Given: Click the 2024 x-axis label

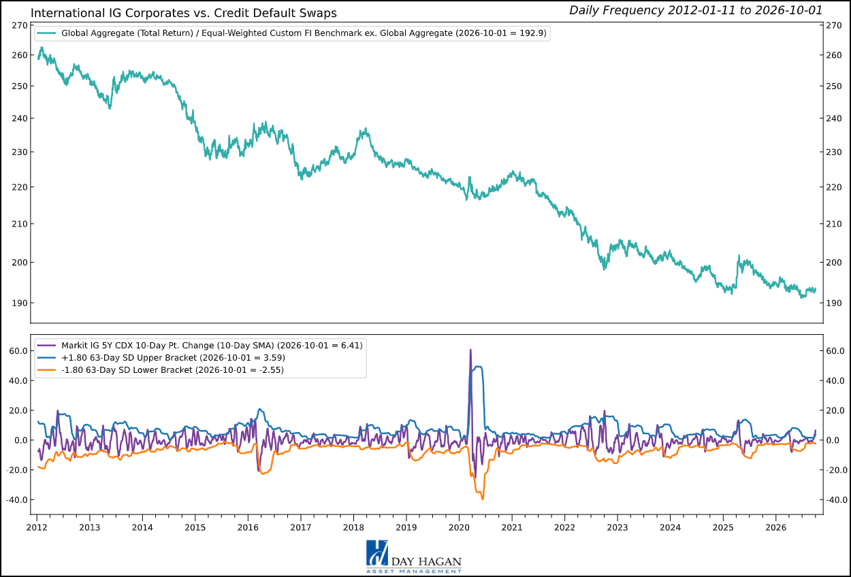Looking at the screenshot, I should pos(670,527).
